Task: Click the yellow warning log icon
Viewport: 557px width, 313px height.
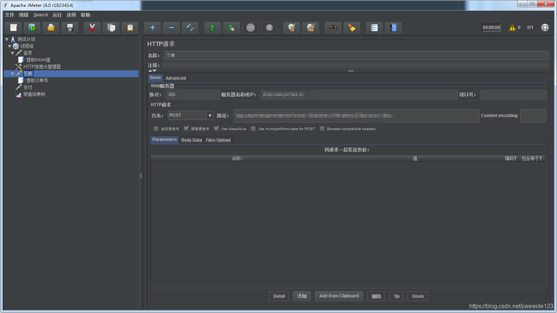Action: click(x=512, y=28)
